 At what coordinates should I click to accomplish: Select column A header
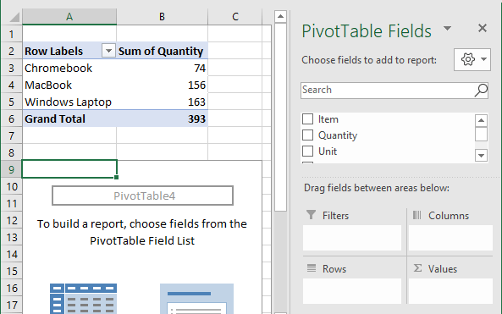69,17
